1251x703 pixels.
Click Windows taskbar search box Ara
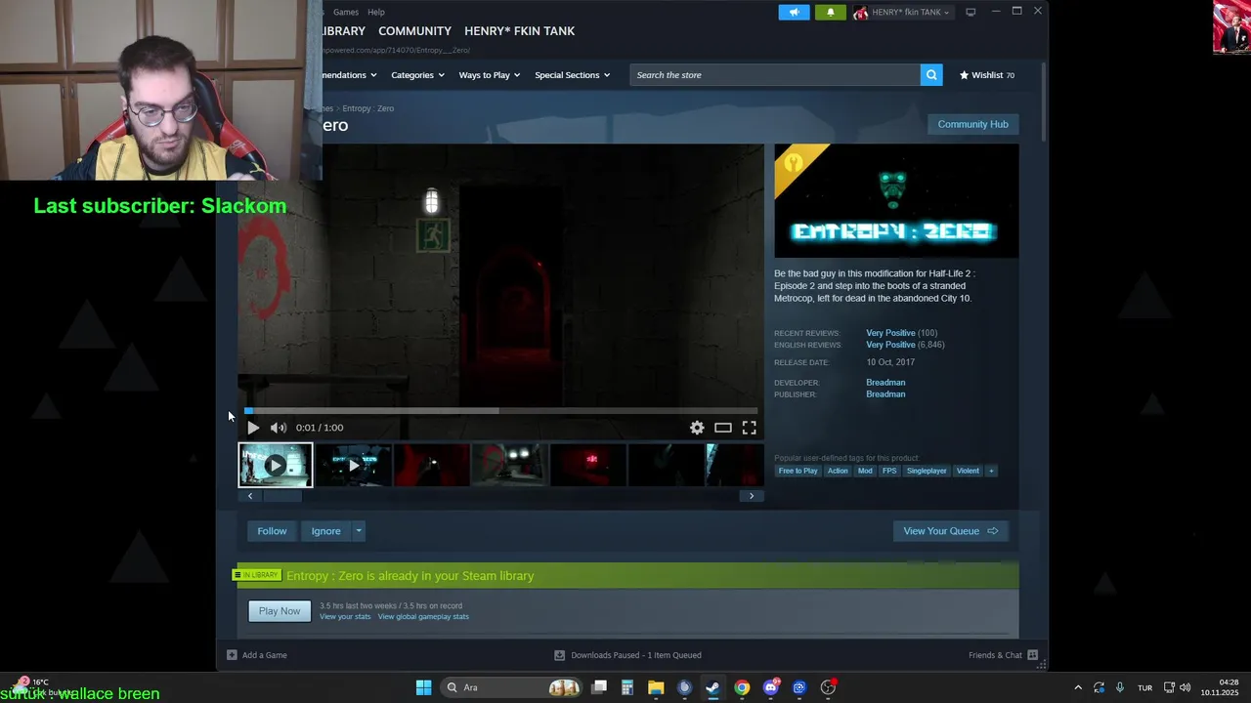point(510,687)
